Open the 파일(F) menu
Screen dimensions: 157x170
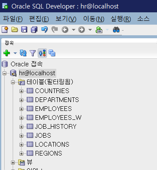coord(13,19)
